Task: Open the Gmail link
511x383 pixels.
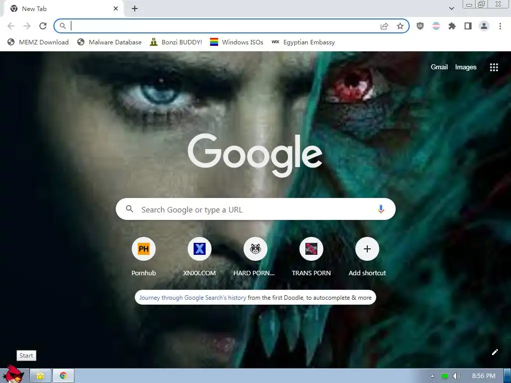Action: 439,67
